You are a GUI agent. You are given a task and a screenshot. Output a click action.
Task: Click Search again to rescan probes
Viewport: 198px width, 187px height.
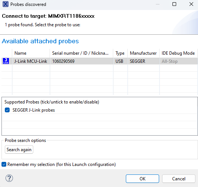pos(19,150)
